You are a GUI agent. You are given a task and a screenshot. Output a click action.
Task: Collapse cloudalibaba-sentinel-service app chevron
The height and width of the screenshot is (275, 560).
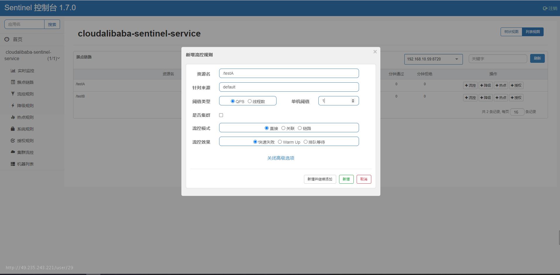59,58
